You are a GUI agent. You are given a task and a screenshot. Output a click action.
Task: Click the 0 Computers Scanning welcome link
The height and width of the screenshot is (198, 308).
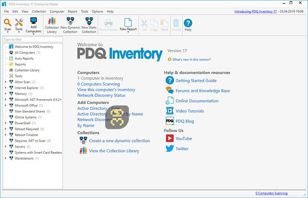pos(99,84)
